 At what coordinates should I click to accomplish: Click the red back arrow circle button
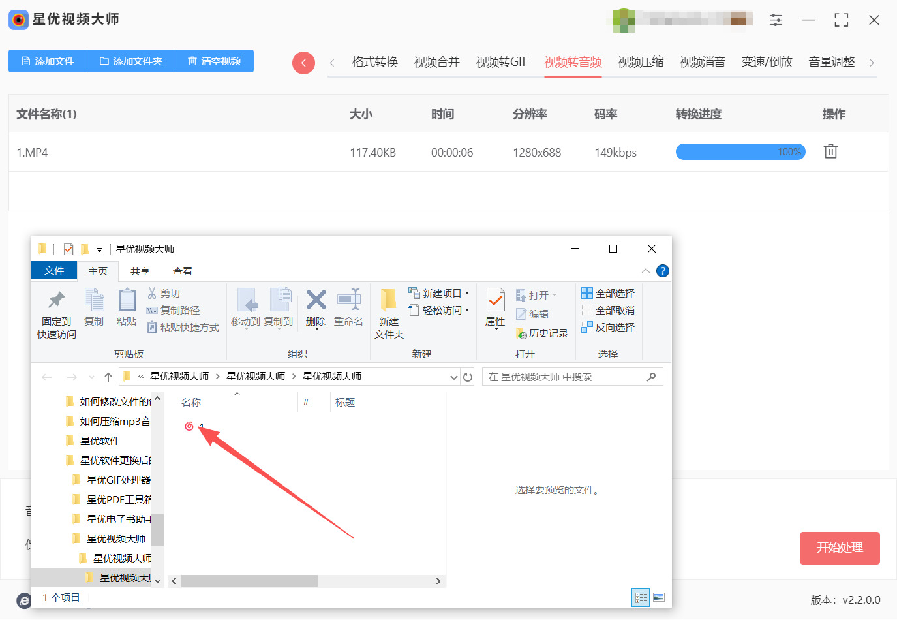303,63
